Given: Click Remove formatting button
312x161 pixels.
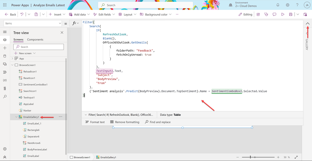Looking at the screenshot, I should coord(125,122).
